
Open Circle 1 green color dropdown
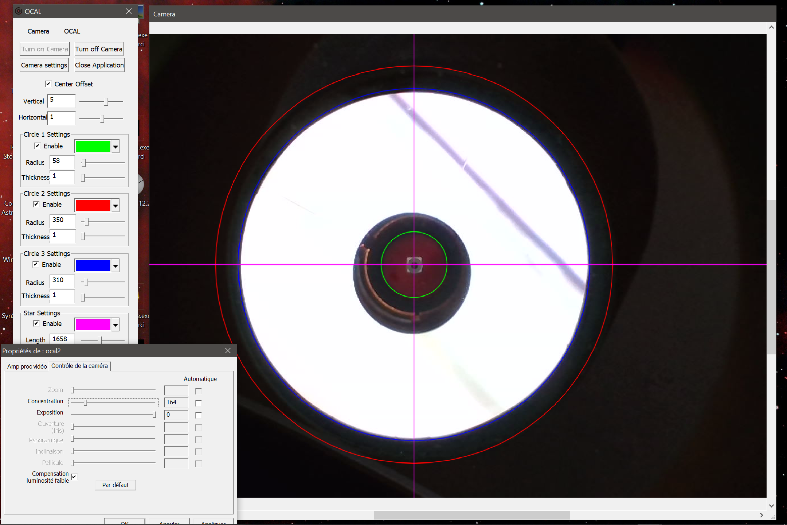point(115,147)
